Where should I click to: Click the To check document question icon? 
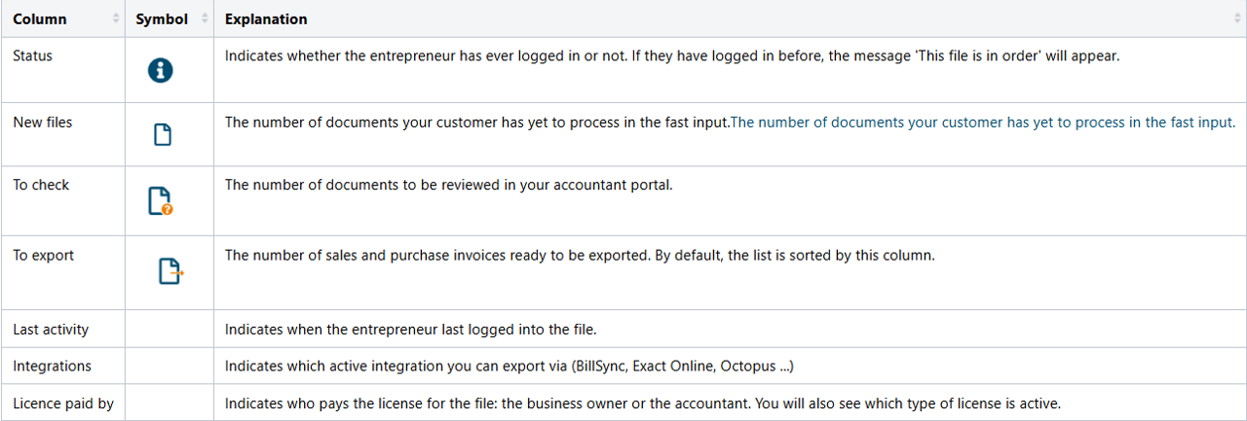click(x=160, y=200)
